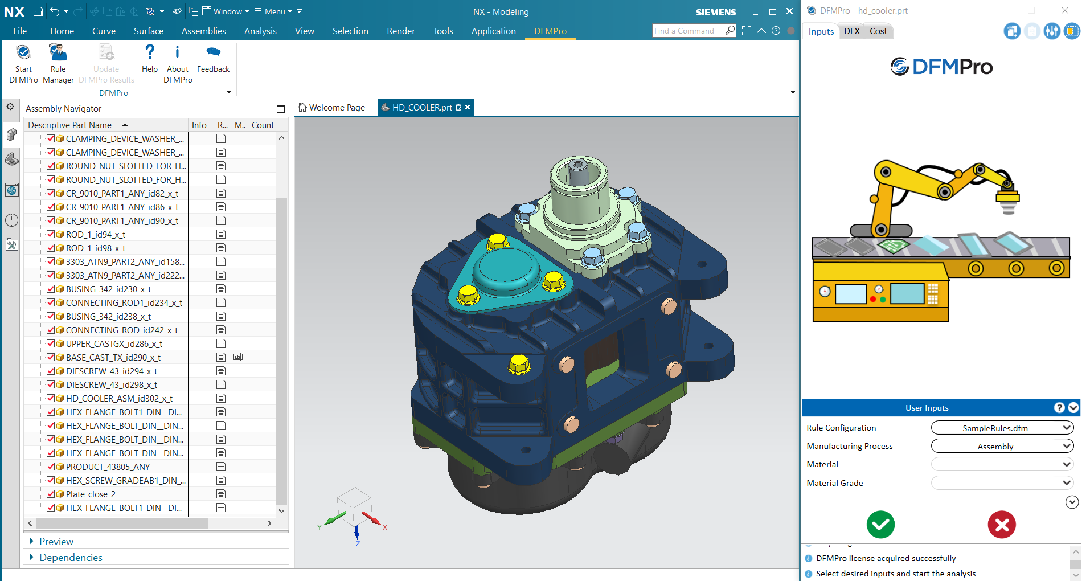Toggle the Plate_close_2 visibility checkbox
1090x581 pixels.
(x=51, y=494)
